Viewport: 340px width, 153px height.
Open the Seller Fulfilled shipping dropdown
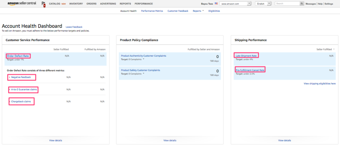pos(326,49)
